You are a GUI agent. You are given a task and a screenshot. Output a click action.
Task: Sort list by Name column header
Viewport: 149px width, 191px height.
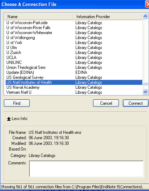39,17
